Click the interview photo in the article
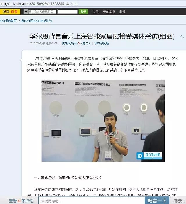Screen dimensions: 186x204 tap(103, 121)
